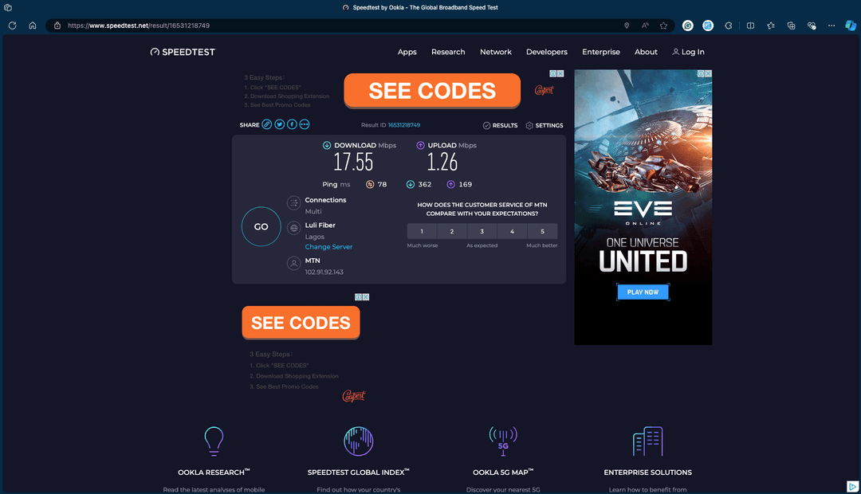Open browser essentials heart icon

pyautogui.click(x=811, y=25)
